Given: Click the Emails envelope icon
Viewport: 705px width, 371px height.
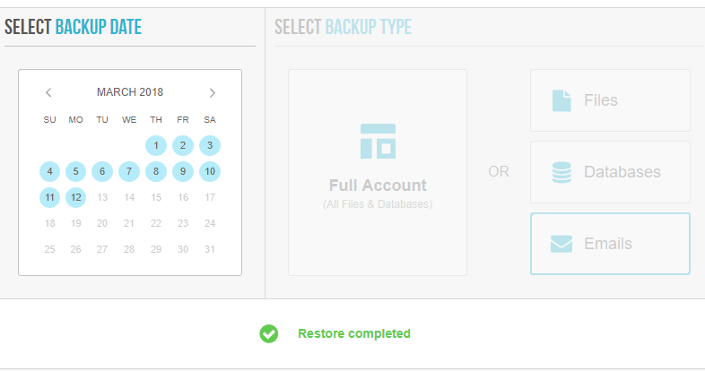Looking at the screenshot, I should (x=561, y=244).
